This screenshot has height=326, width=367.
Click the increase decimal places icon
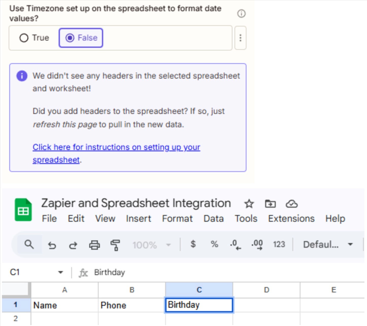pos(257,245)
